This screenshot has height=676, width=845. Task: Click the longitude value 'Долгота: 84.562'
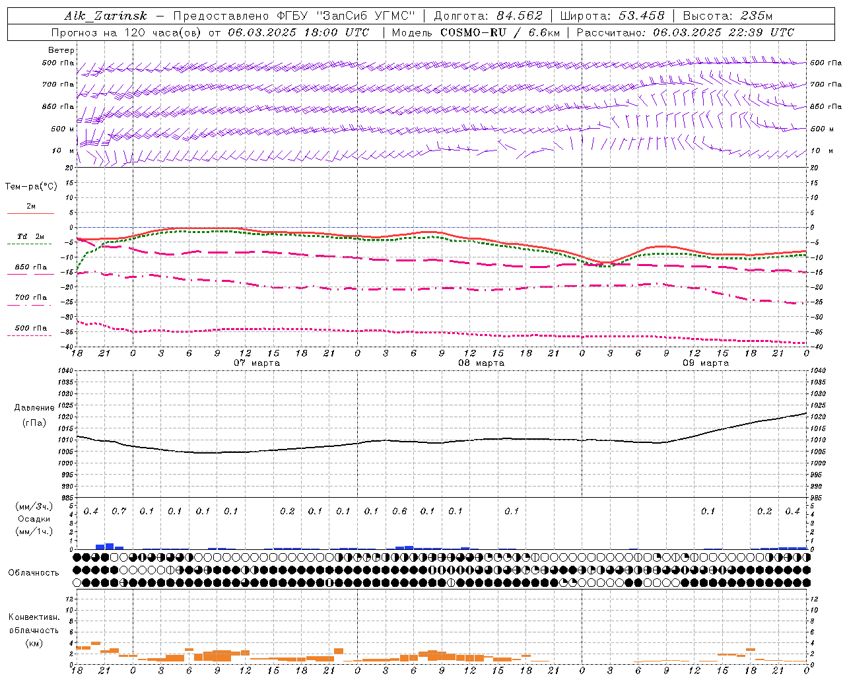coord(487,16)
